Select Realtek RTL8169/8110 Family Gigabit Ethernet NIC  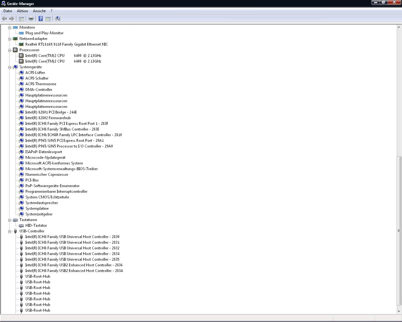pyautogui.click(x=67, y=44)
